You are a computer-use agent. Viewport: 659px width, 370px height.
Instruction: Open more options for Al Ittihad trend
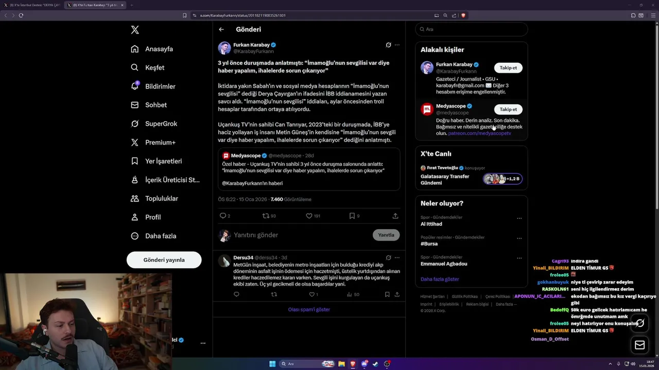click(x=519, y=218)
